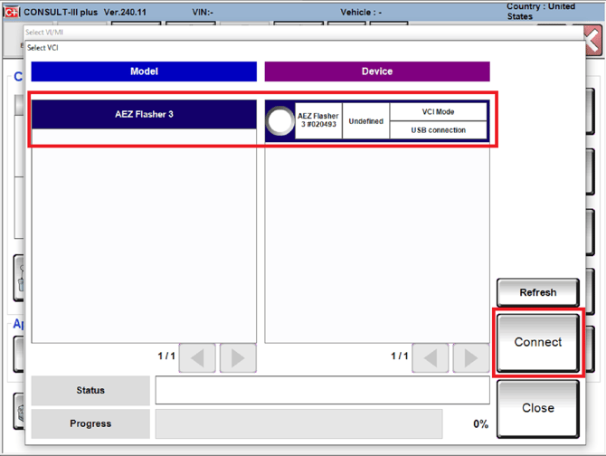Click the Progress label
The height and width of the screenshot is (456, 606).
pyautogui.click(x=90, y=423)
